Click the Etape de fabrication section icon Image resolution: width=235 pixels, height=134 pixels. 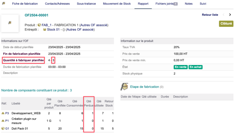pyautogui.click(x=124, y=87)
